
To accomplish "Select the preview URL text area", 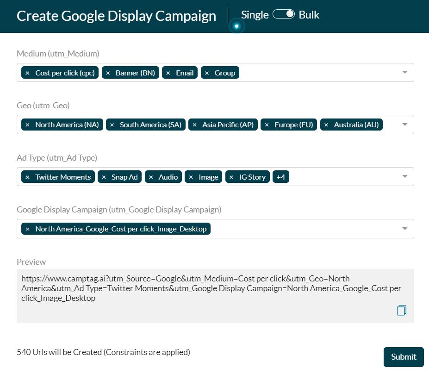I will tap(208, 288).
